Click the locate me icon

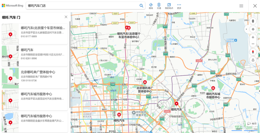click(x=253, y=29)
